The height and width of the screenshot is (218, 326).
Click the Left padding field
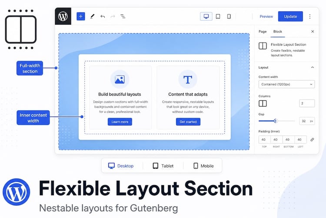click(300, 140)
